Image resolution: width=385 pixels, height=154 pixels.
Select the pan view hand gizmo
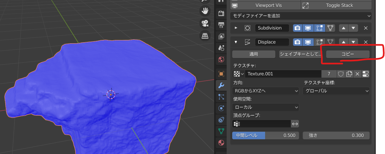[x=205, y=11]
